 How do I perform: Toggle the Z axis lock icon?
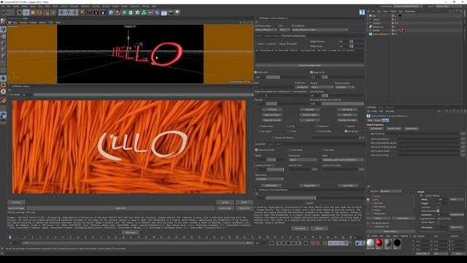click(x=74, y=12)
